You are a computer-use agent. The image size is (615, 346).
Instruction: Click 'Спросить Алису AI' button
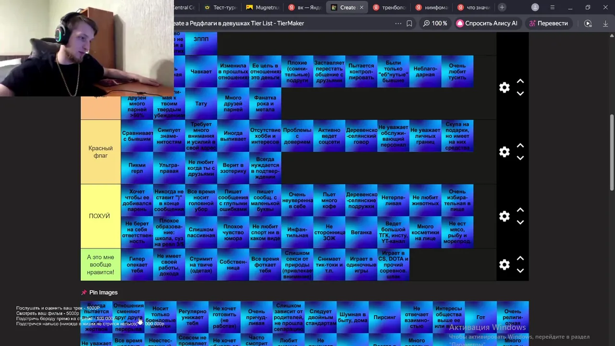pyautogui.click(x=487, y=23)
